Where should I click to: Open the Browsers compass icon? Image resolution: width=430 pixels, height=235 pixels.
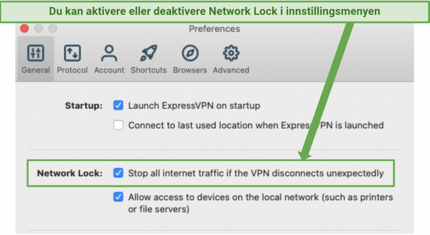(x=190, y=53)
